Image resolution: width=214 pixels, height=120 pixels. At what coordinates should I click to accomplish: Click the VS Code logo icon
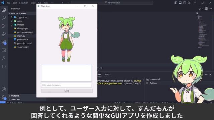click(x=3, y=3)
